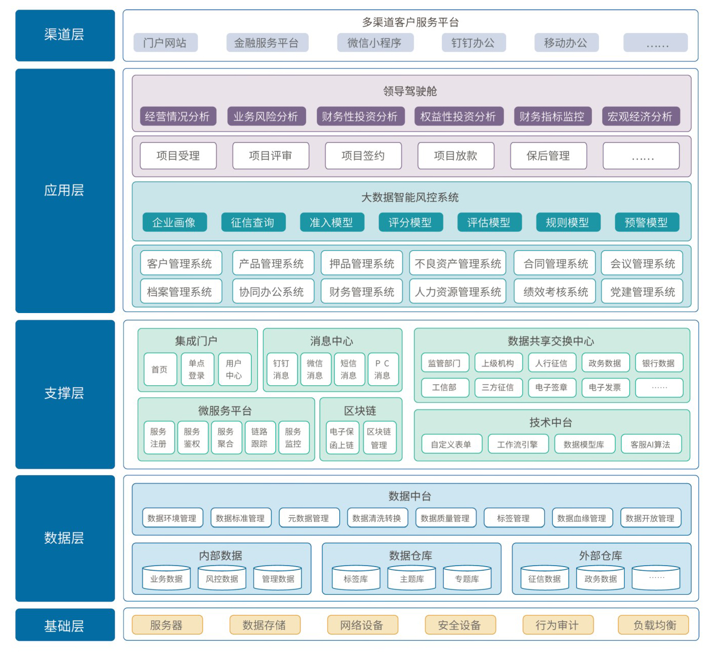This screenshot has width=714, height=652.
Task: Toggle the 企业画像 module
Action: pos(175,222)
